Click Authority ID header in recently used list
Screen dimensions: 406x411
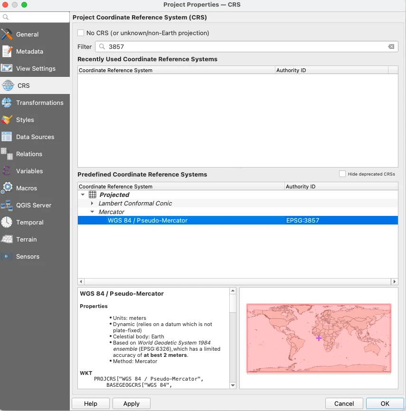331,70
